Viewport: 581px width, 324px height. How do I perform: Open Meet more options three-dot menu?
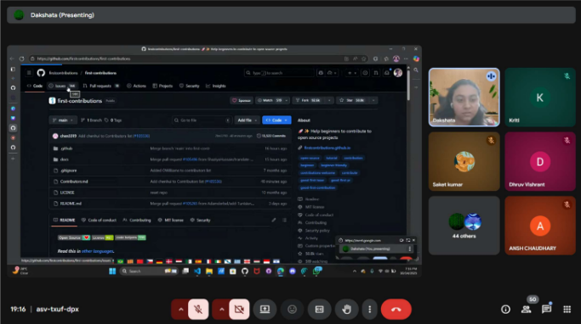point(369,310)
